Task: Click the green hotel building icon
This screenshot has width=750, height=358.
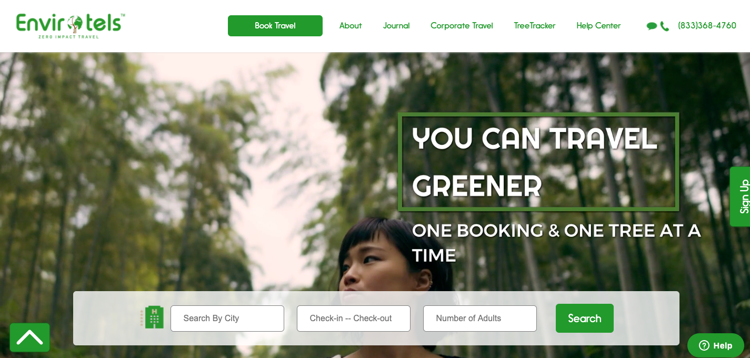Action: (x=152, y=317)
